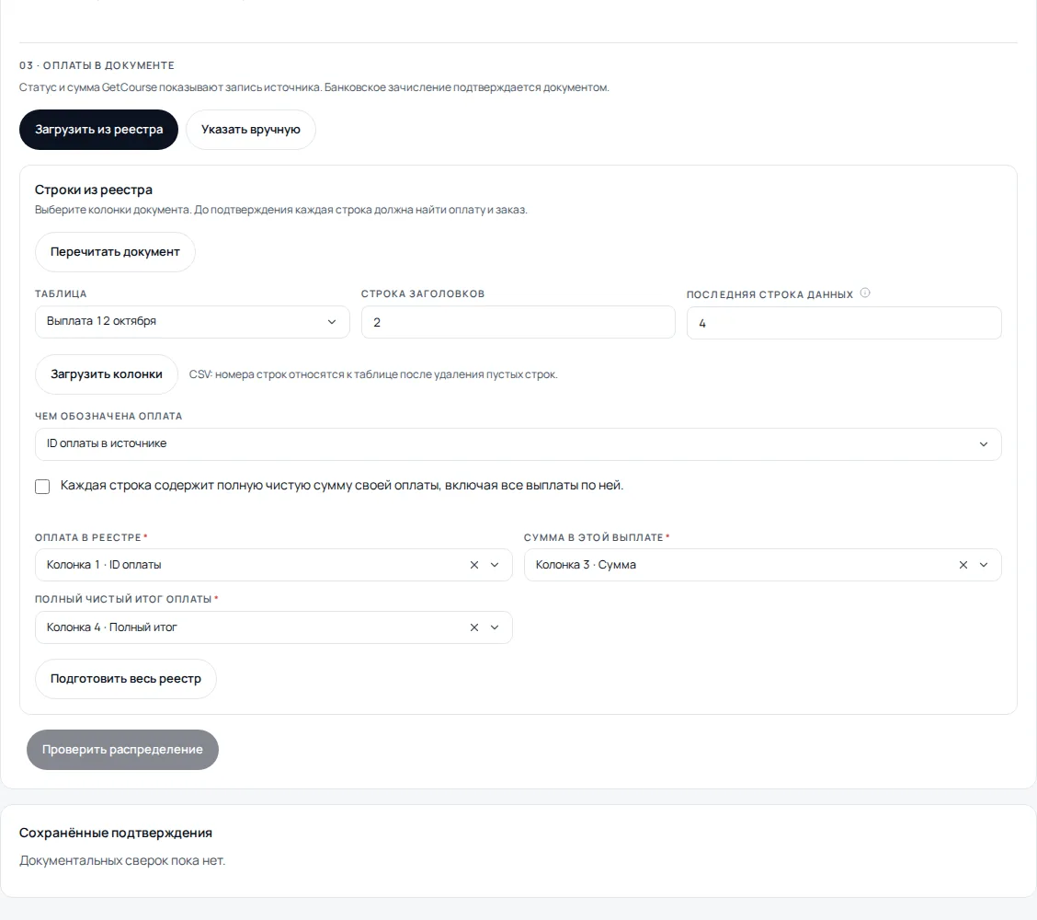
Task: Click the 03 · Оплаты в документе heading
Action: click(97, 65)
